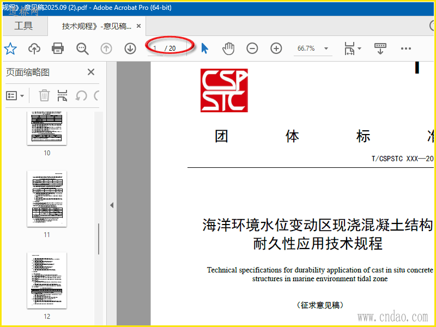
Task: Collapse the left navigation pane arrow
Action: click(112, 205)
